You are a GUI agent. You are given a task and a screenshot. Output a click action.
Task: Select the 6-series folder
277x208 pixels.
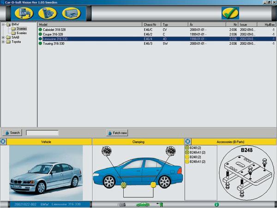pyautogui.click(x=19, y=33)
